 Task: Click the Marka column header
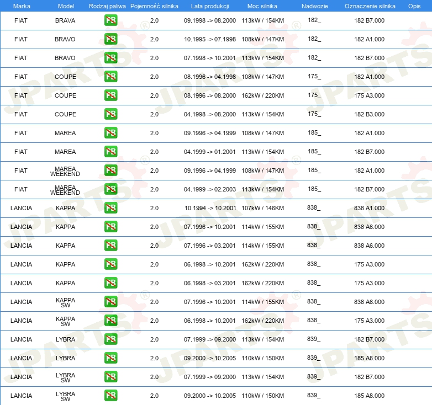click(22, 6)
